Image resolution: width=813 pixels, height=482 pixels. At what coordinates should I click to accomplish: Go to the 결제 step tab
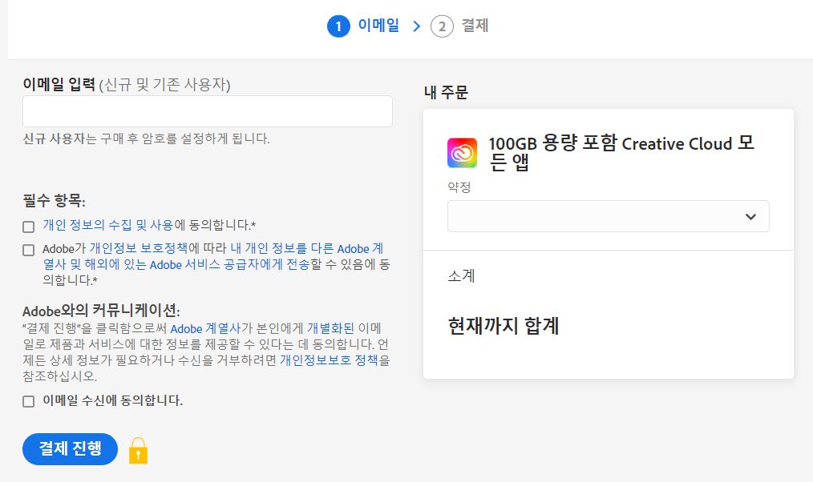pyautogui.click(x=475, y=26)
